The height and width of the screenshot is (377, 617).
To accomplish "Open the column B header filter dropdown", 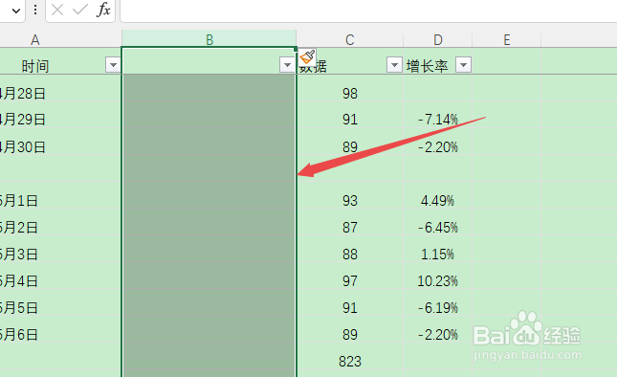I will point(287,64).
